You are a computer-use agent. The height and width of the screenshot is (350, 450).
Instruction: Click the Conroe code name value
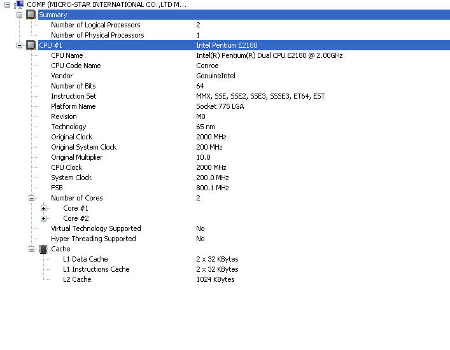[207, 66]
